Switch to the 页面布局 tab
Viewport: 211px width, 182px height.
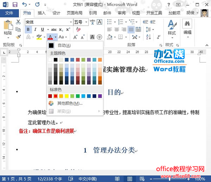[75, 13]
